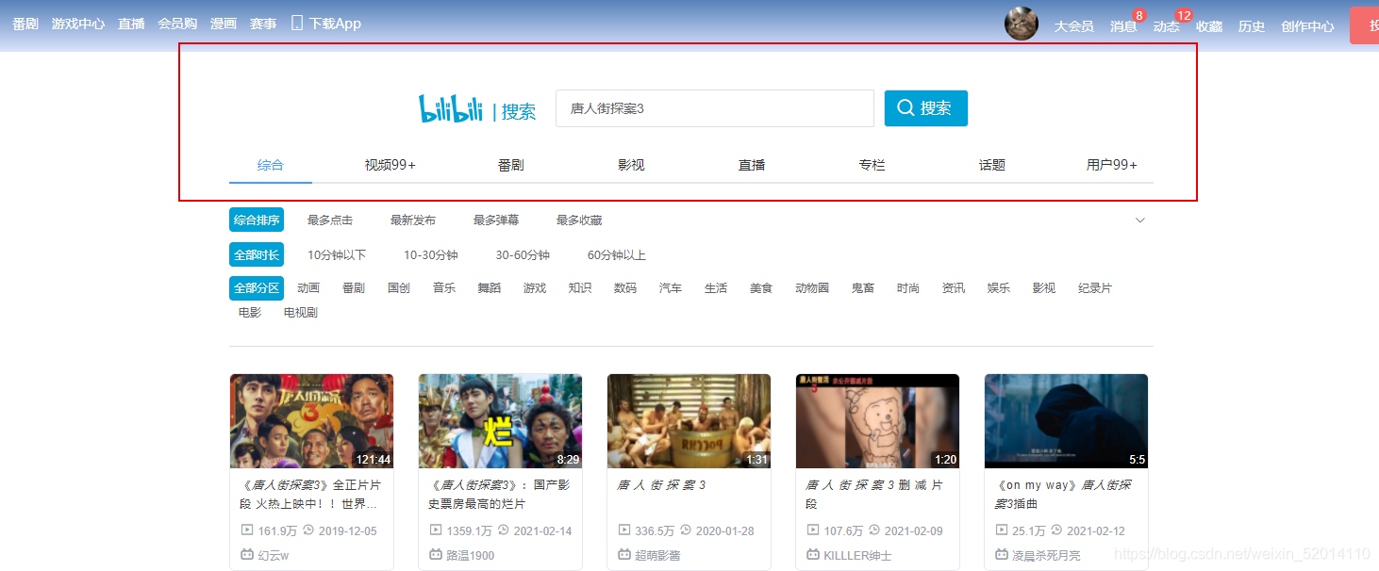Click uploader icon next to 凌晨杀死月亮
Screen dimensions: 1379x571
click(x=1002, y=555)
